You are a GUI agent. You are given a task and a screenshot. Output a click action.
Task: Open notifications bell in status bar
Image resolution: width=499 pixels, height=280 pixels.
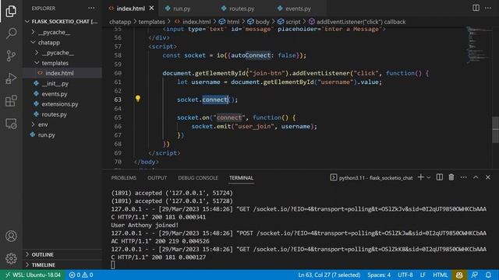488,275
